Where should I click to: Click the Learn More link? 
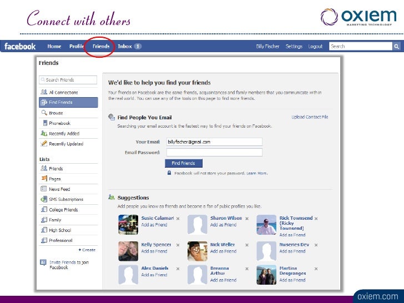(x=256, y=173)
